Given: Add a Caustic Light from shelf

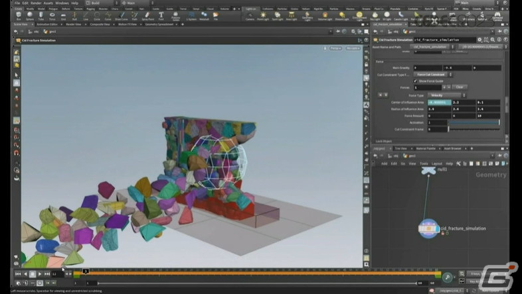Looking at the screenshot, I should [x=400, y=16].
